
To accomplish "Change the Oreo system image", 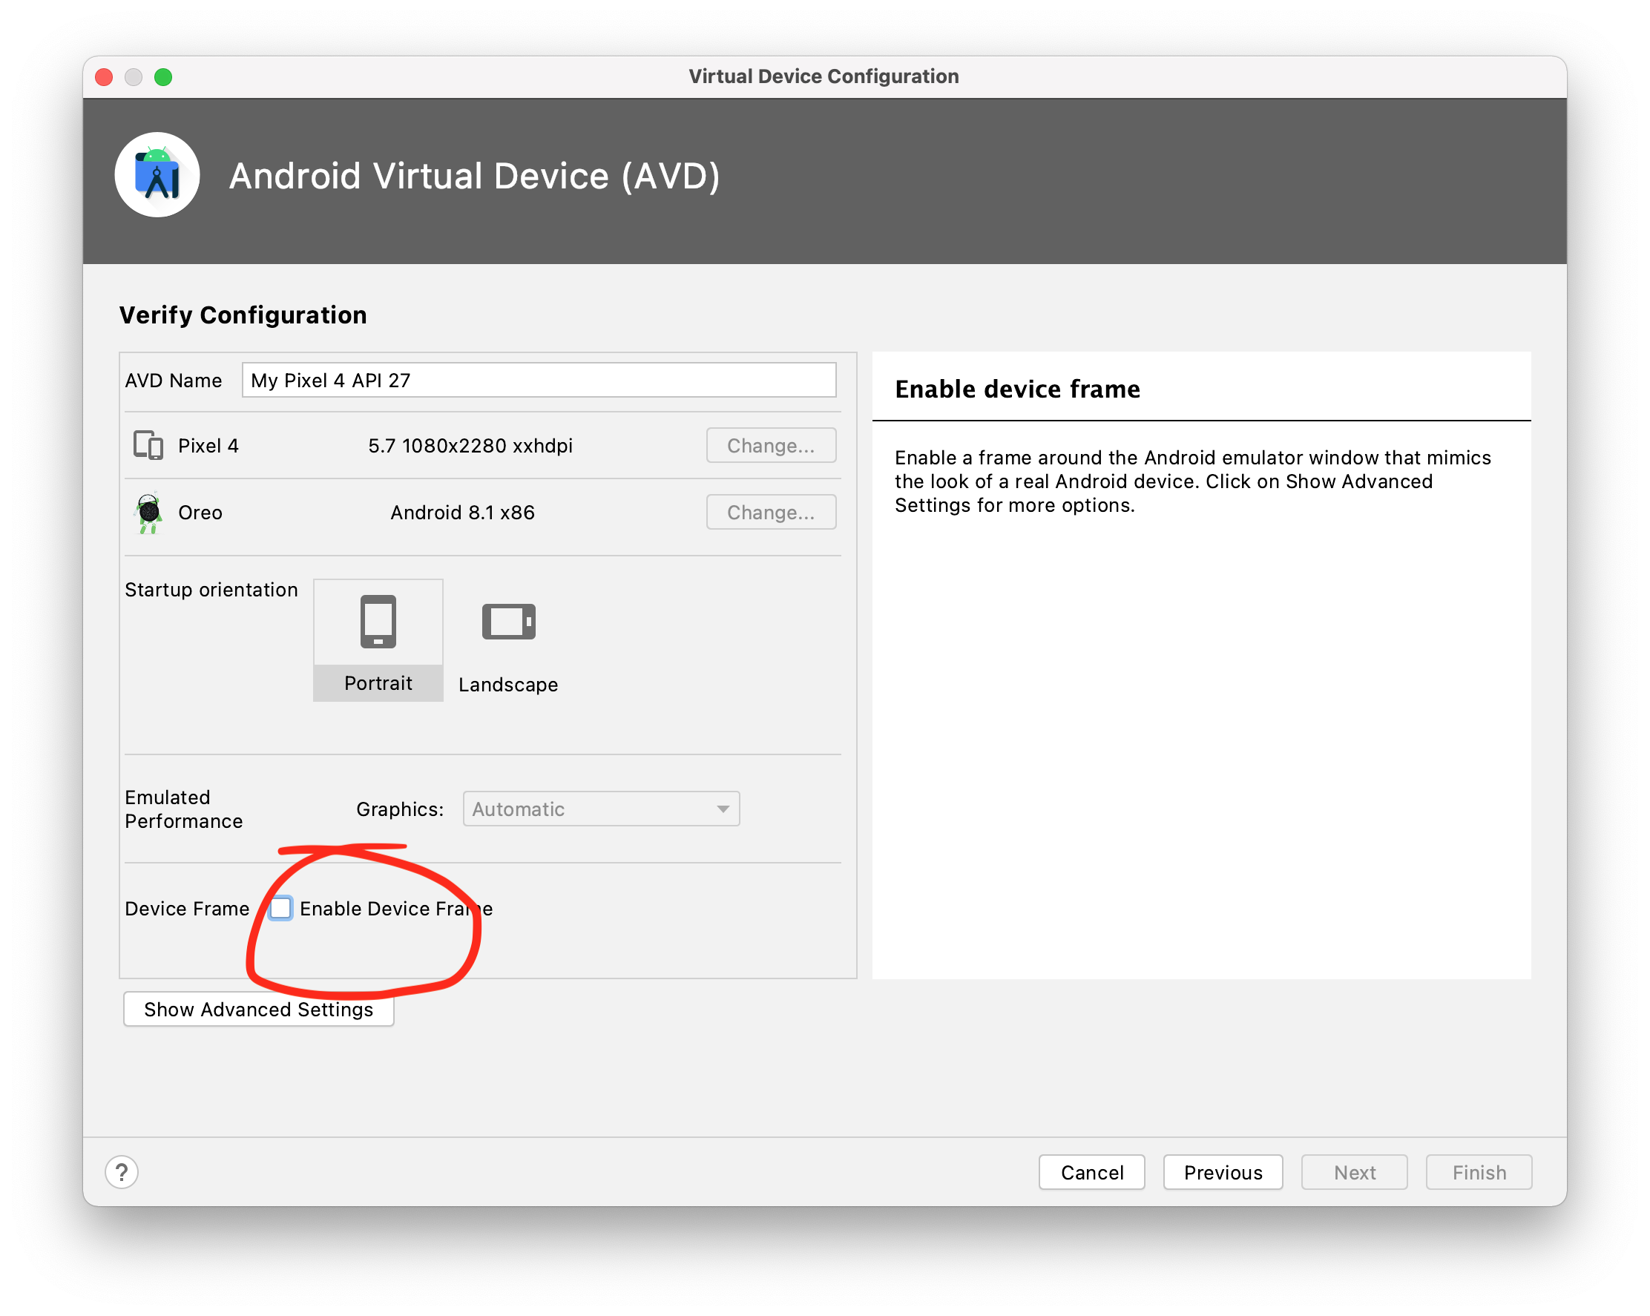I will pos(770,513).
